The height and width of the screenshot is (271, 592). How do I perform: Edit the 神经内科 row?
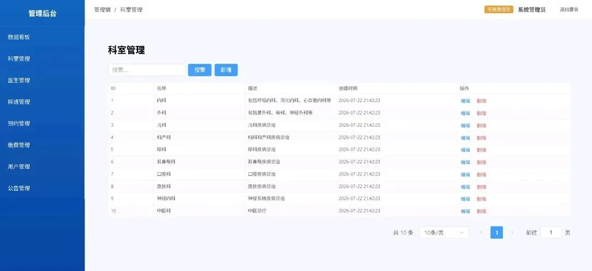click(x=465, y=199)
